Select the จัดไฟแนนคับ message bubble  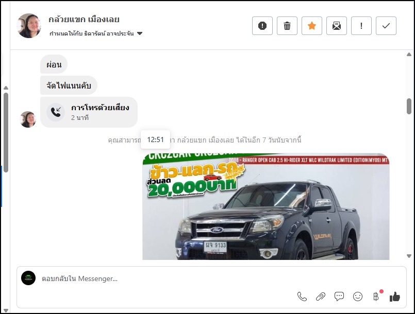click(x=69, y=85)
